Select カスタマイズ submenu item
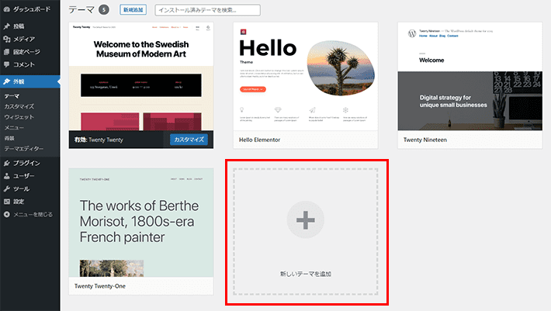Screen dimensions: 551x311 [19, 106]
